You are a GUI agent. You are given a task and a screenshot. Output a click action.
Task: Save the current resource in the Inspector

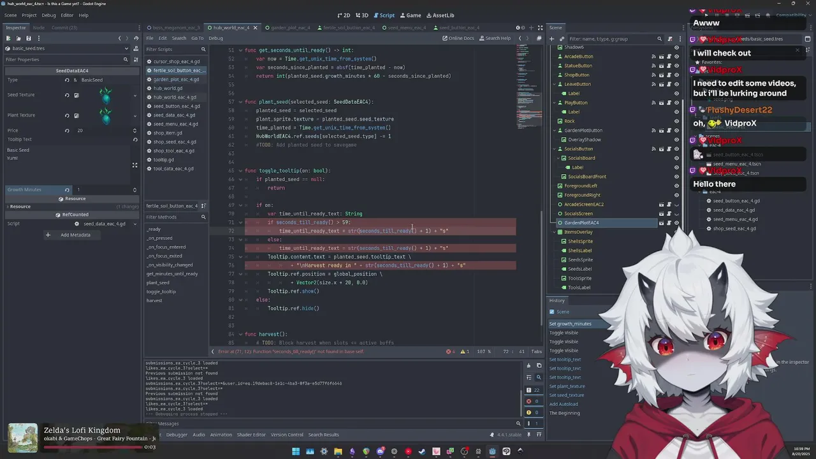(28, 38)
